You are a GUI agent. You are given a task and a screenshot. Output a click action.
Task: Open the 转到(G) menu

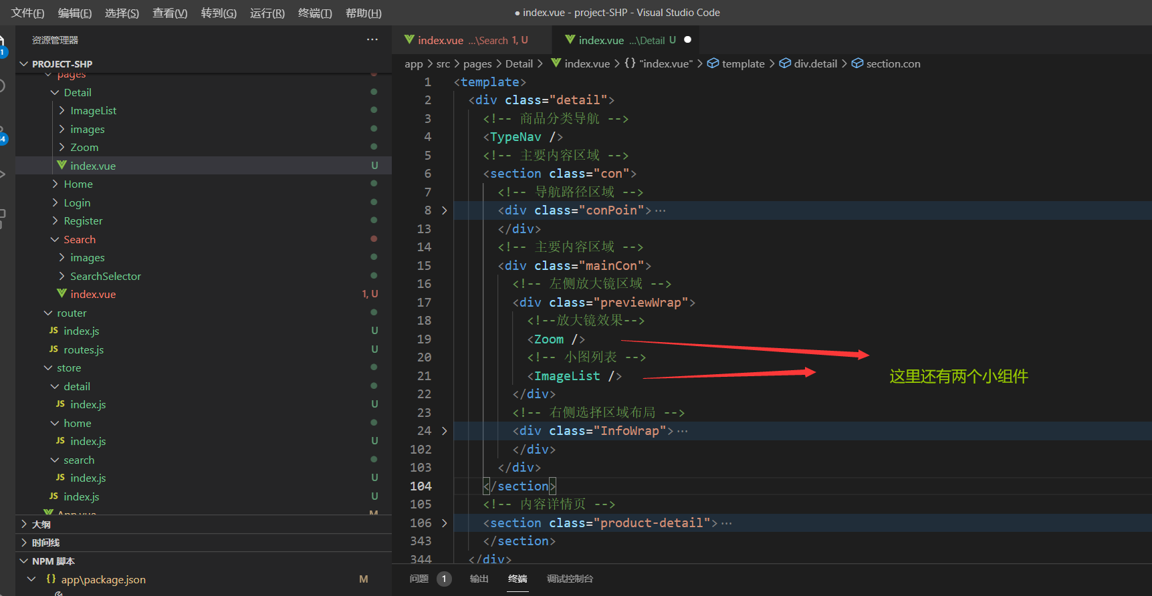(219, 13)
